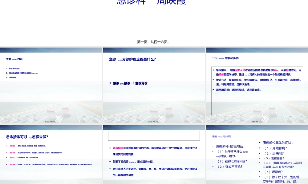The image size is (308, 184).
Task: Click the bullet 最常用的是：望闻问切法、选择诊治法
Action: point(239,89)
